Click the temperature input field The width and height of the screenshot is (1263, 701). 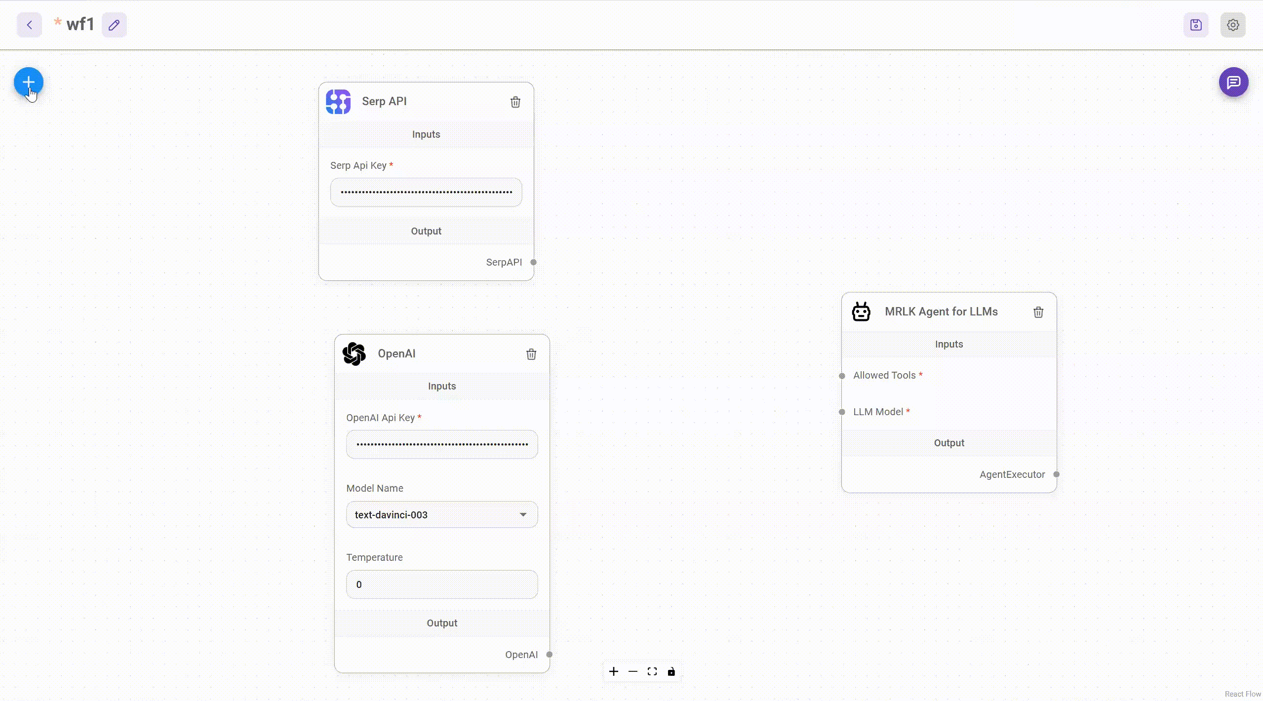442,584
